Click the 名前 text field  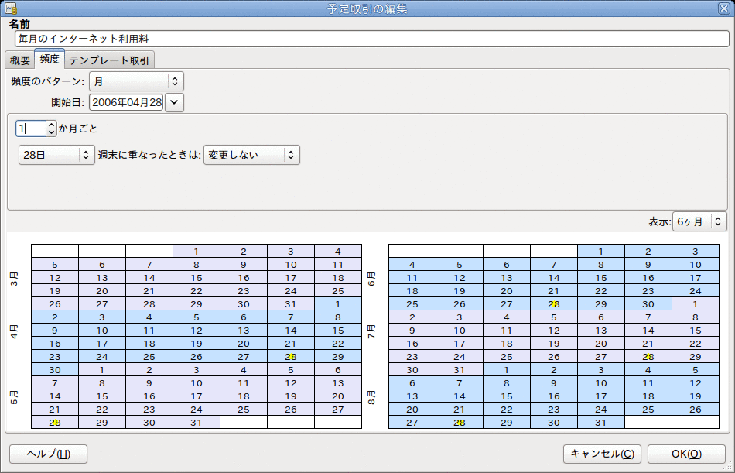371,39
